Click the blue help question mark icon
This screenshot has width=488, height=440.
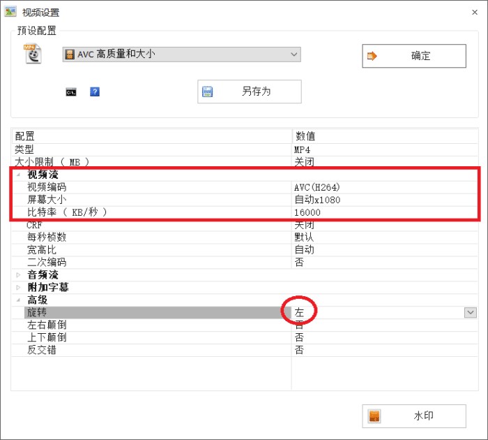95,91
